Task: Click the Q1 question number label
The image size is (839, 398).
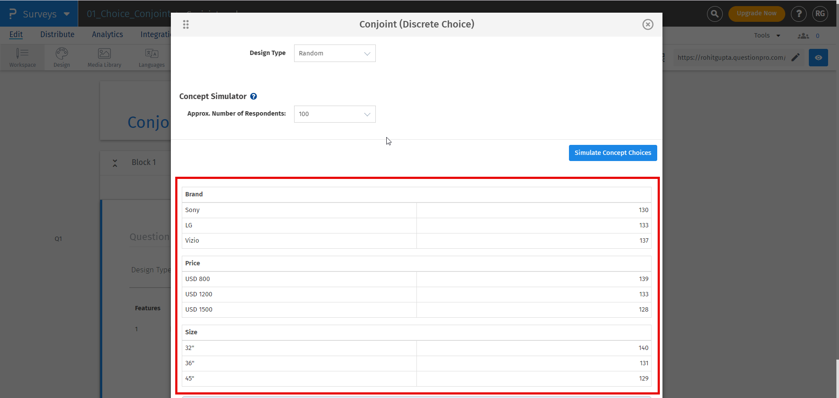Action: pos(58,239)
